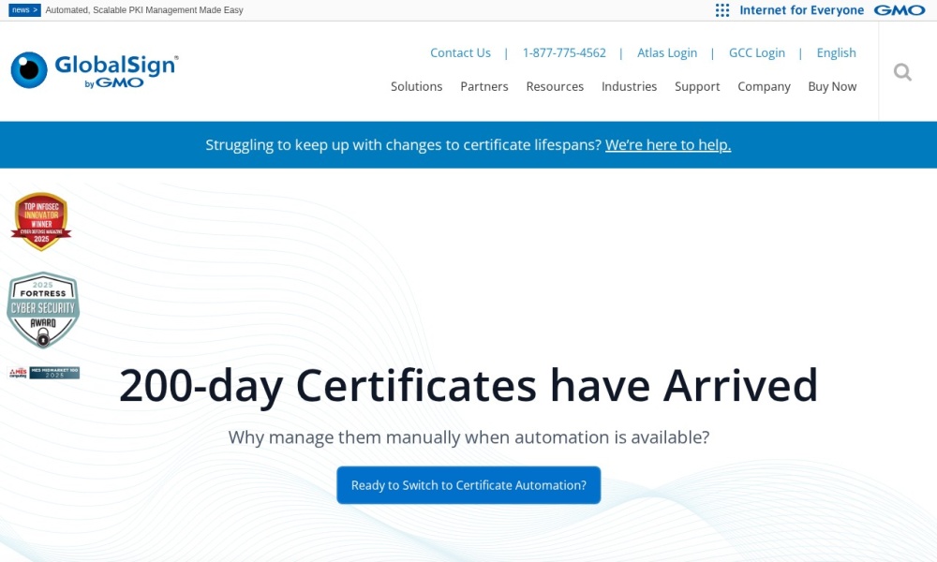Click the "Why manage them manually" subheading
The image size is (937, 562).
coord(468,437)
